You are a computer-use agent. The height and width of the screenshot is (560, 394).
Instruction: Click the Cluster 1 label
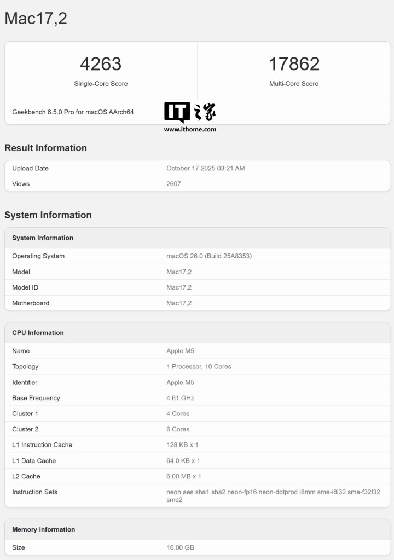[x=25, y=414]
